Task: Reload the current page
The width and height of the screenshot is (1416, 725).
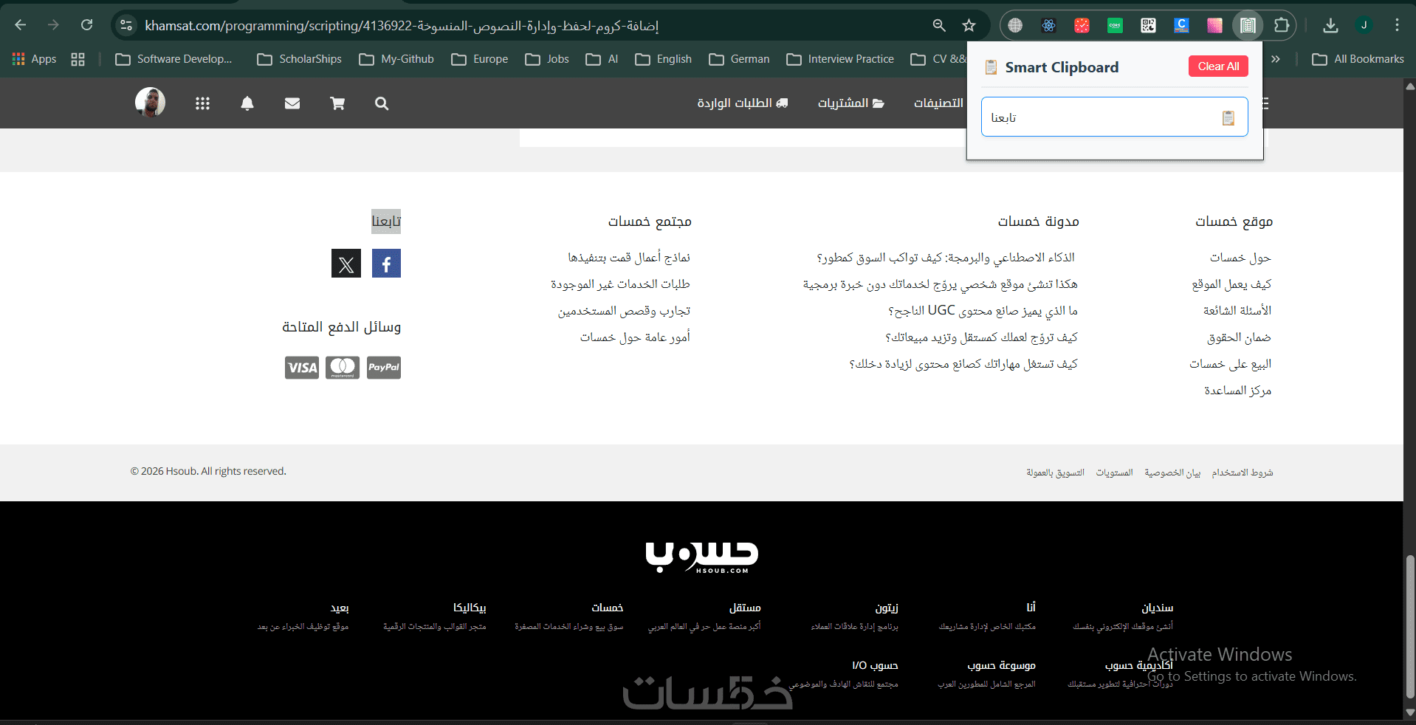Action: click(x=86, y=25)
